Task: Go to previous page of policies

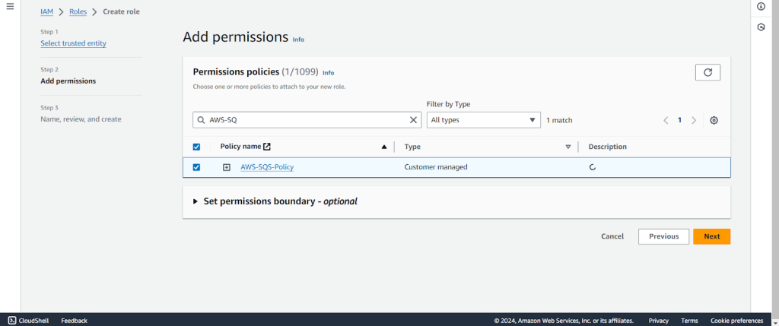Action: pos(666,120)
